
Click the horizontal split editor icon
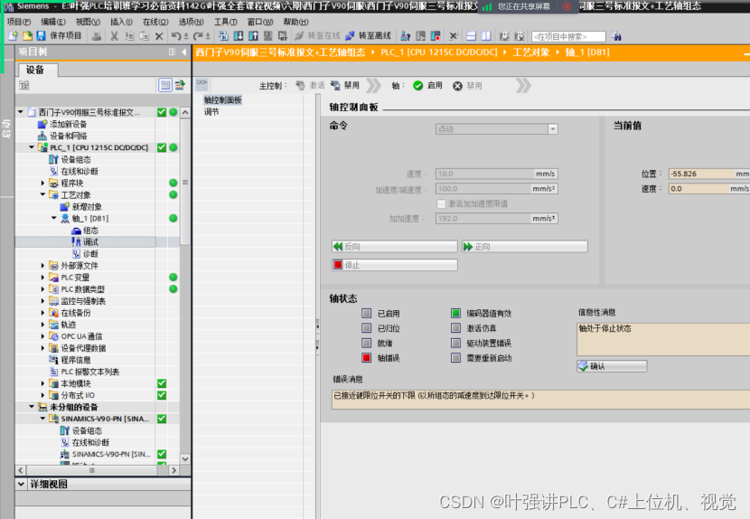471,36
